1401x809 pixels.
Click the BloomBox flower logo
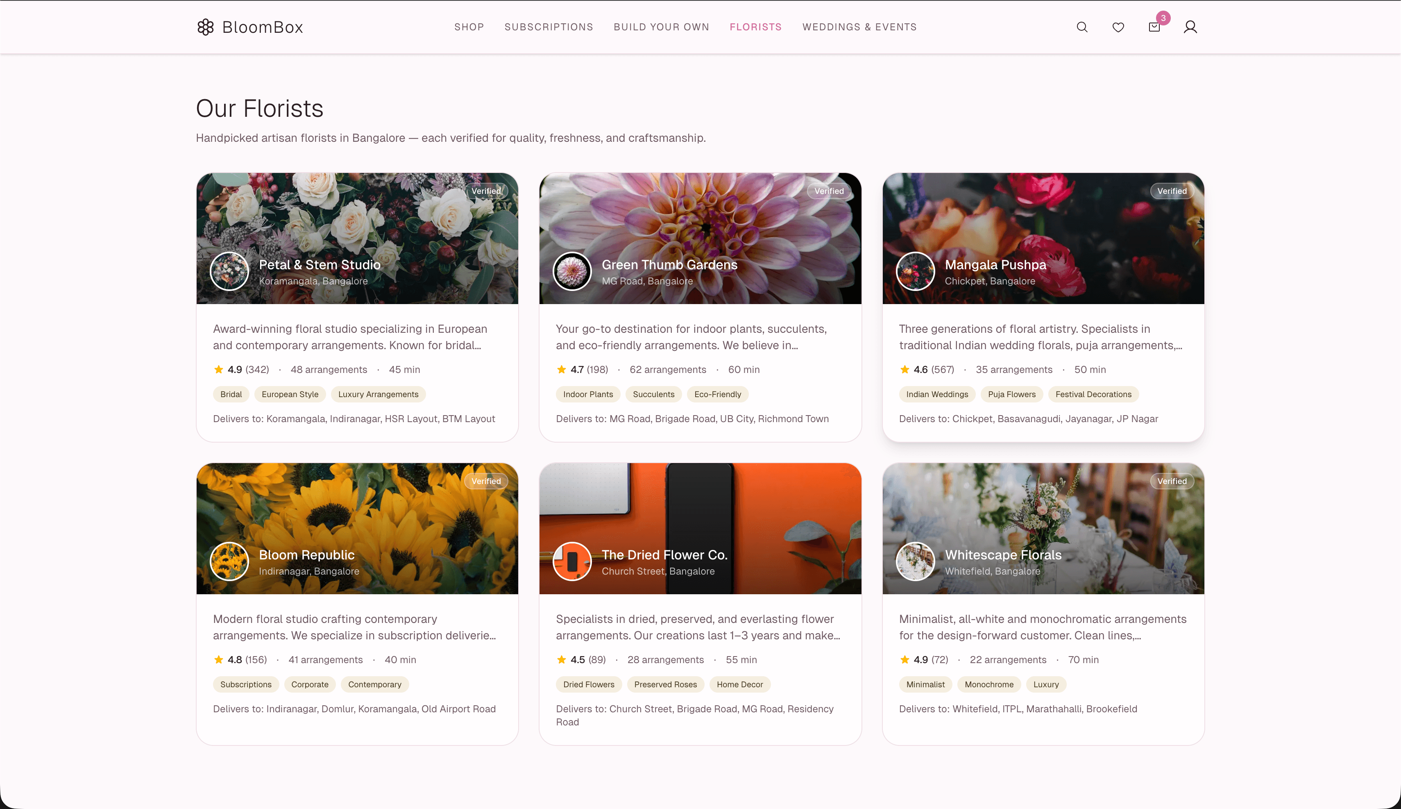click(206, 27)
